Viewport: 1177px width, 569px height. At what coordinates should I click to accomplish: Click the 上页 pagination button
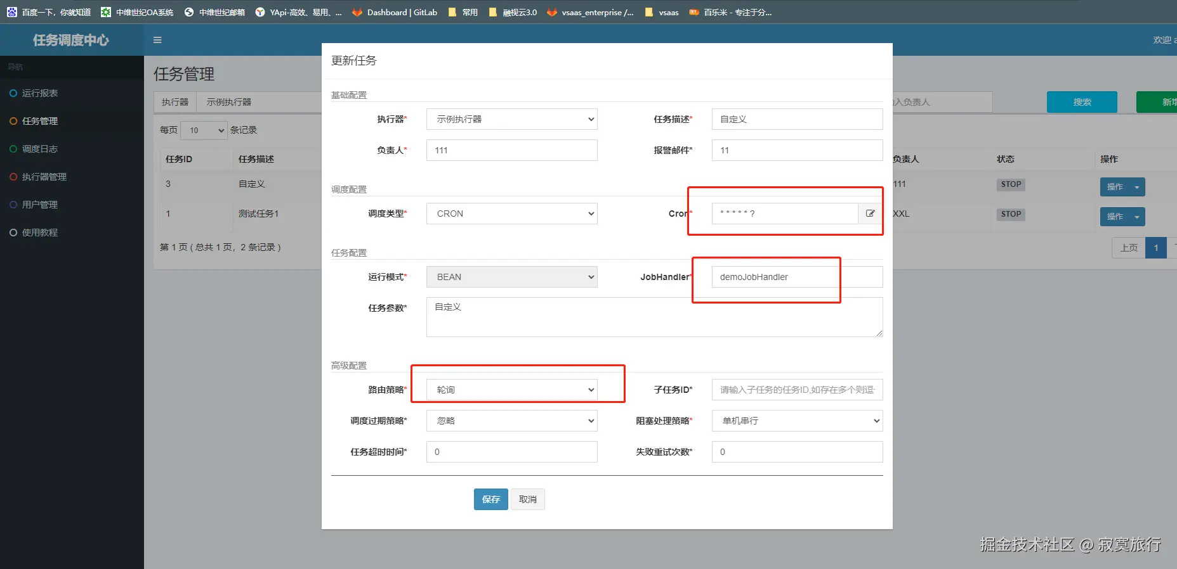1129,248
